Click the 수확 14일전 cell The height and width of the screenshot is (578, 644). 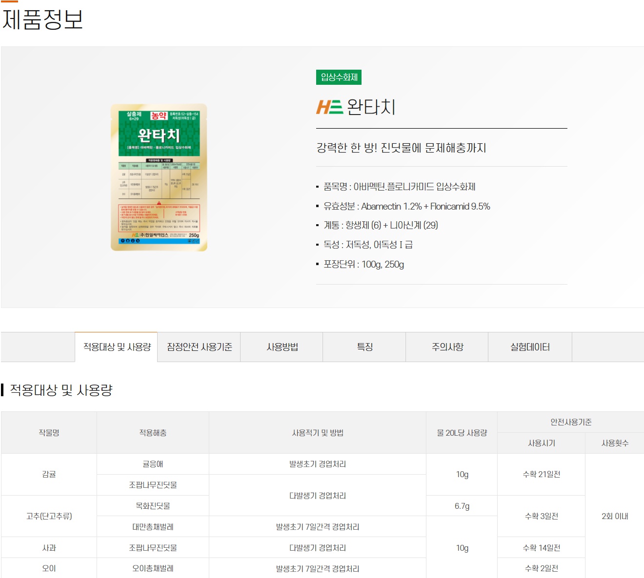click(542, 548)
